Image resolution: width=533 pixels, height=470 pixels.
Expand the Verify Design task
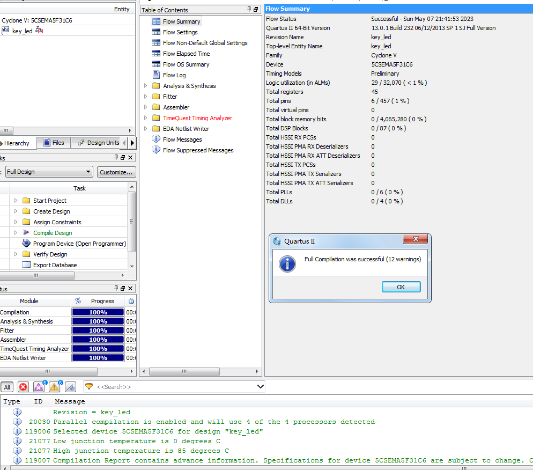[16, 254]
